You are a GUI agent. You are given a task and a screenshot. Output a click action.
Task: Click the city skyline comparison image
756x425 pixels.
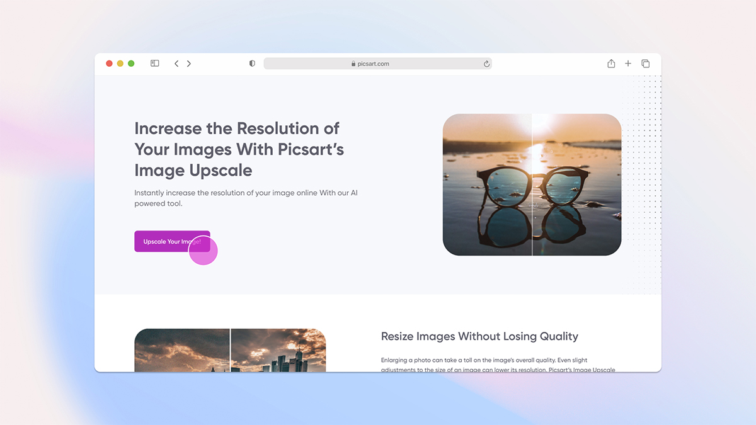[x=230, y=350]
